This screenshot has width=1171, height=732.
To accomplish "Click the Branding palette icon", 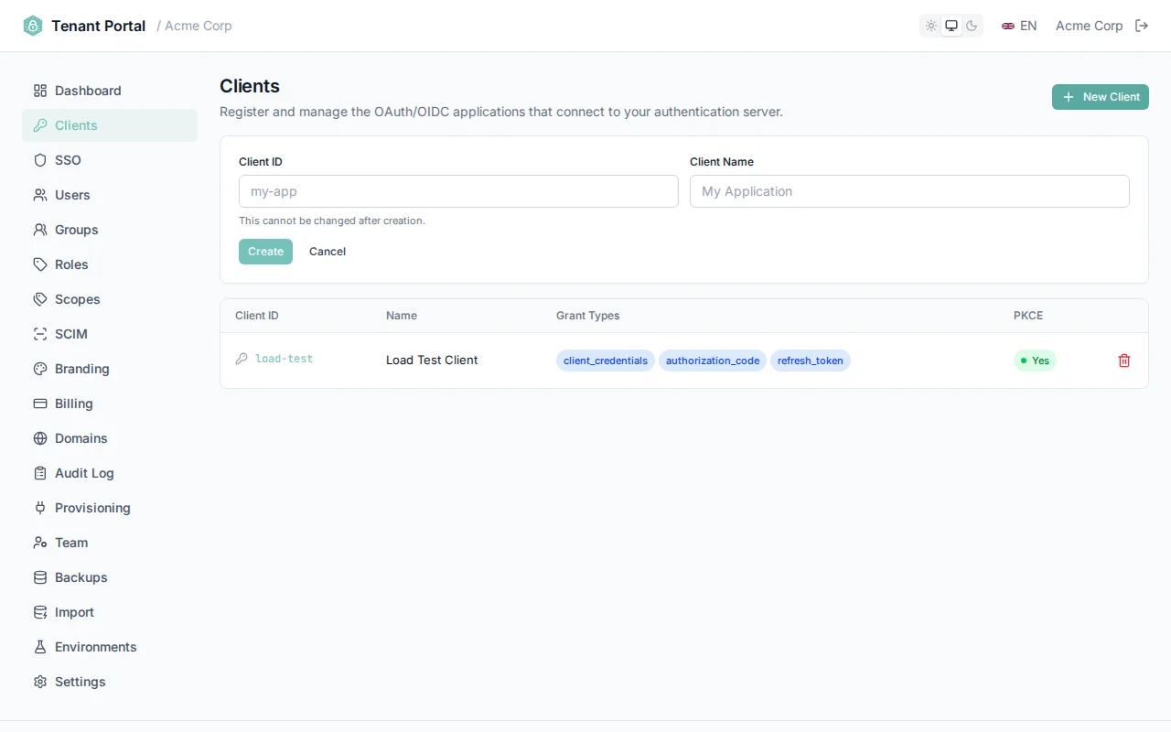I will pyautogui.click(x=40, y=369).
